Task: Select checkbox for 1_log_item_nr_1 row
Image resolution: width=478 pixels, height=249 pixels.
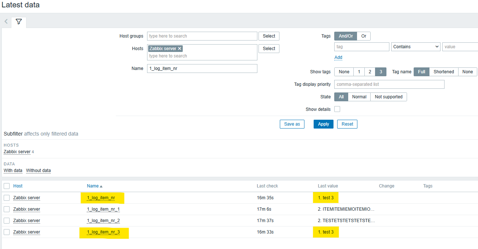Action: (x=7, y=209)
